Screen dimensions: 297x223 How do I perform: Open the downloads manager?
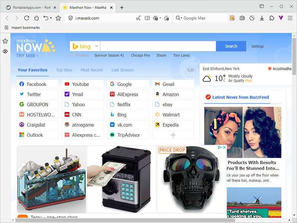(262, 18)
